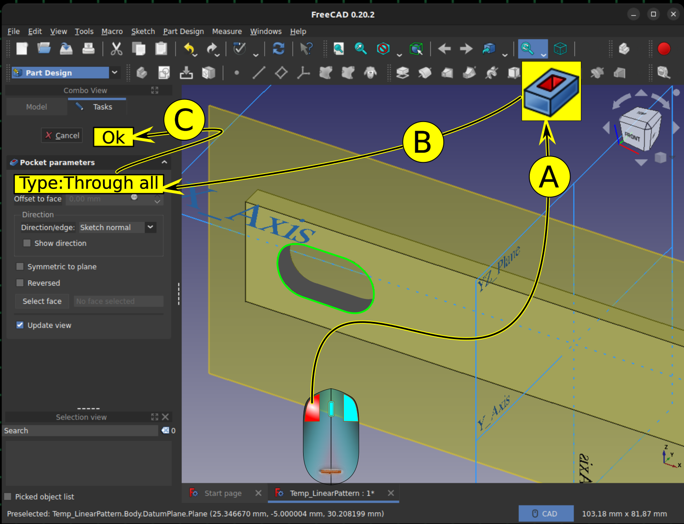Cut selection with the scissors icon

click(117, 48)
